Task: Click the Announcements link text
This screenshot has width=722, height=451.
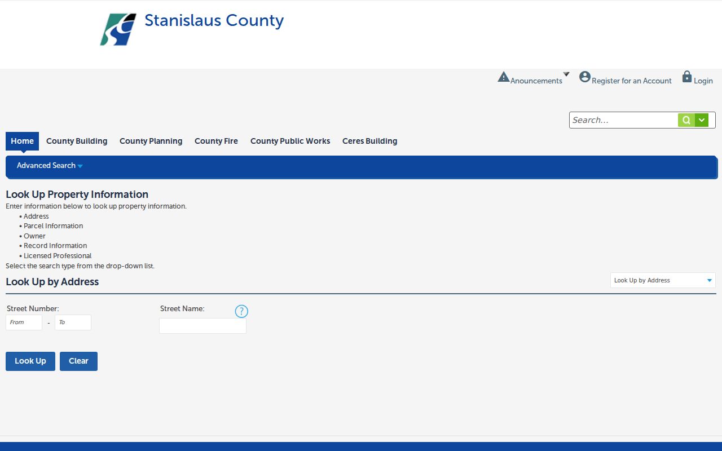Action: tap(536, 81)
